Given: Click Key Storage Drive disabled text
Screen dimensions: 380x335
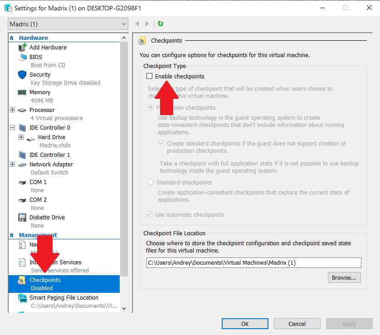Looking at the screenshot, I should tap(65, 83).
